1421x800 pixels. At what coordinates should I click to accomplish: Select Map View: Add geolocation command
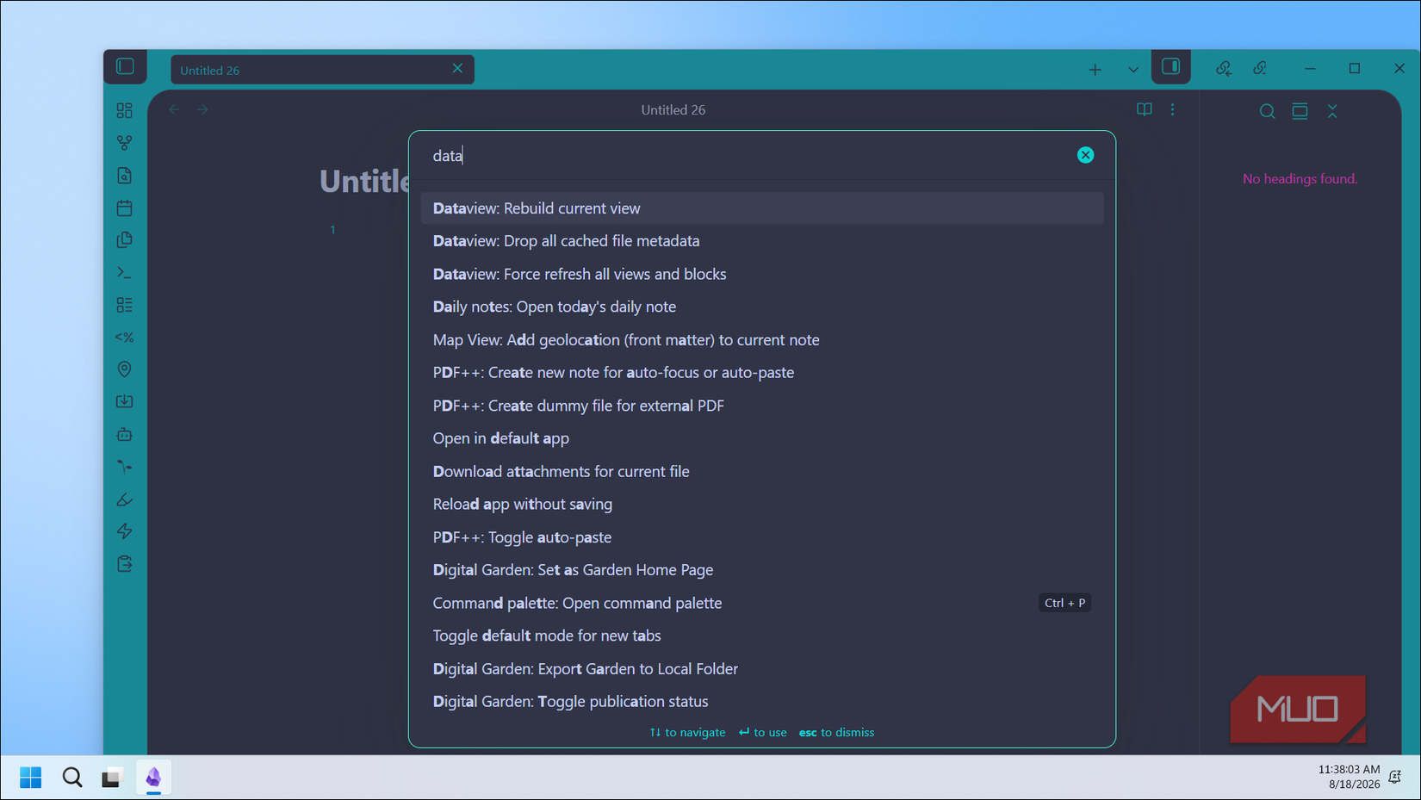[x=762, y=340]
